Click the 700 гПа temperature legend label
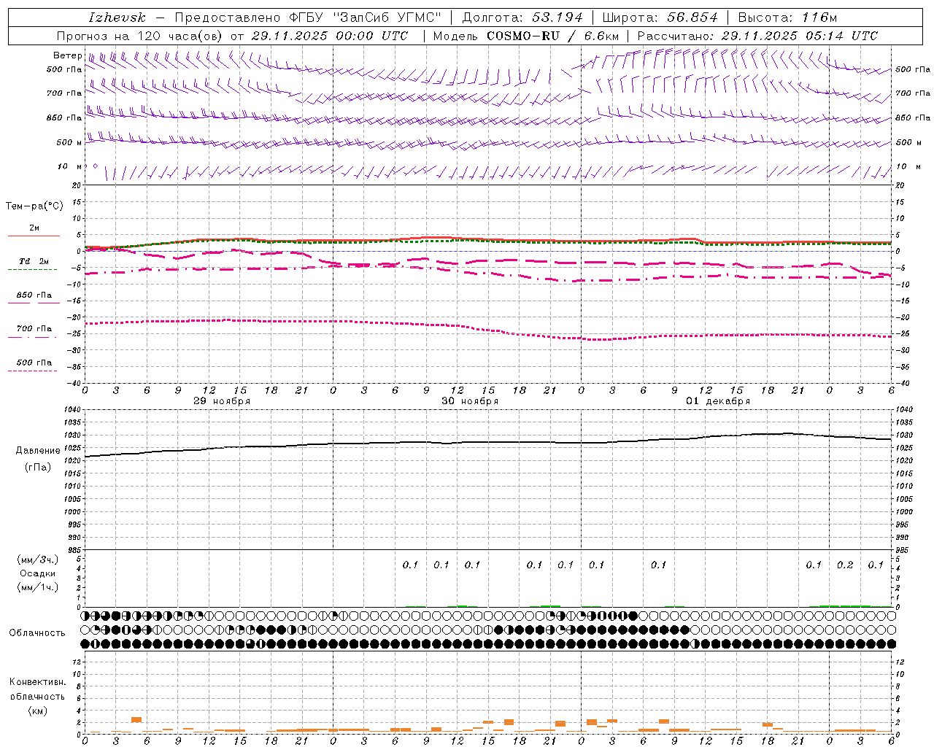Image resolution: width=934 pixels, height=747 pixels. click(x=34, y=329)
